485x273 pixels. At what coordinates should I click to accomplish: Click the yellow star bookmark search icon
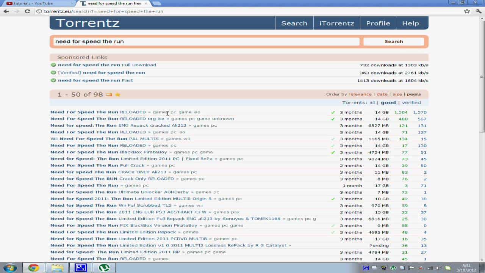click(x=117, y=94)
